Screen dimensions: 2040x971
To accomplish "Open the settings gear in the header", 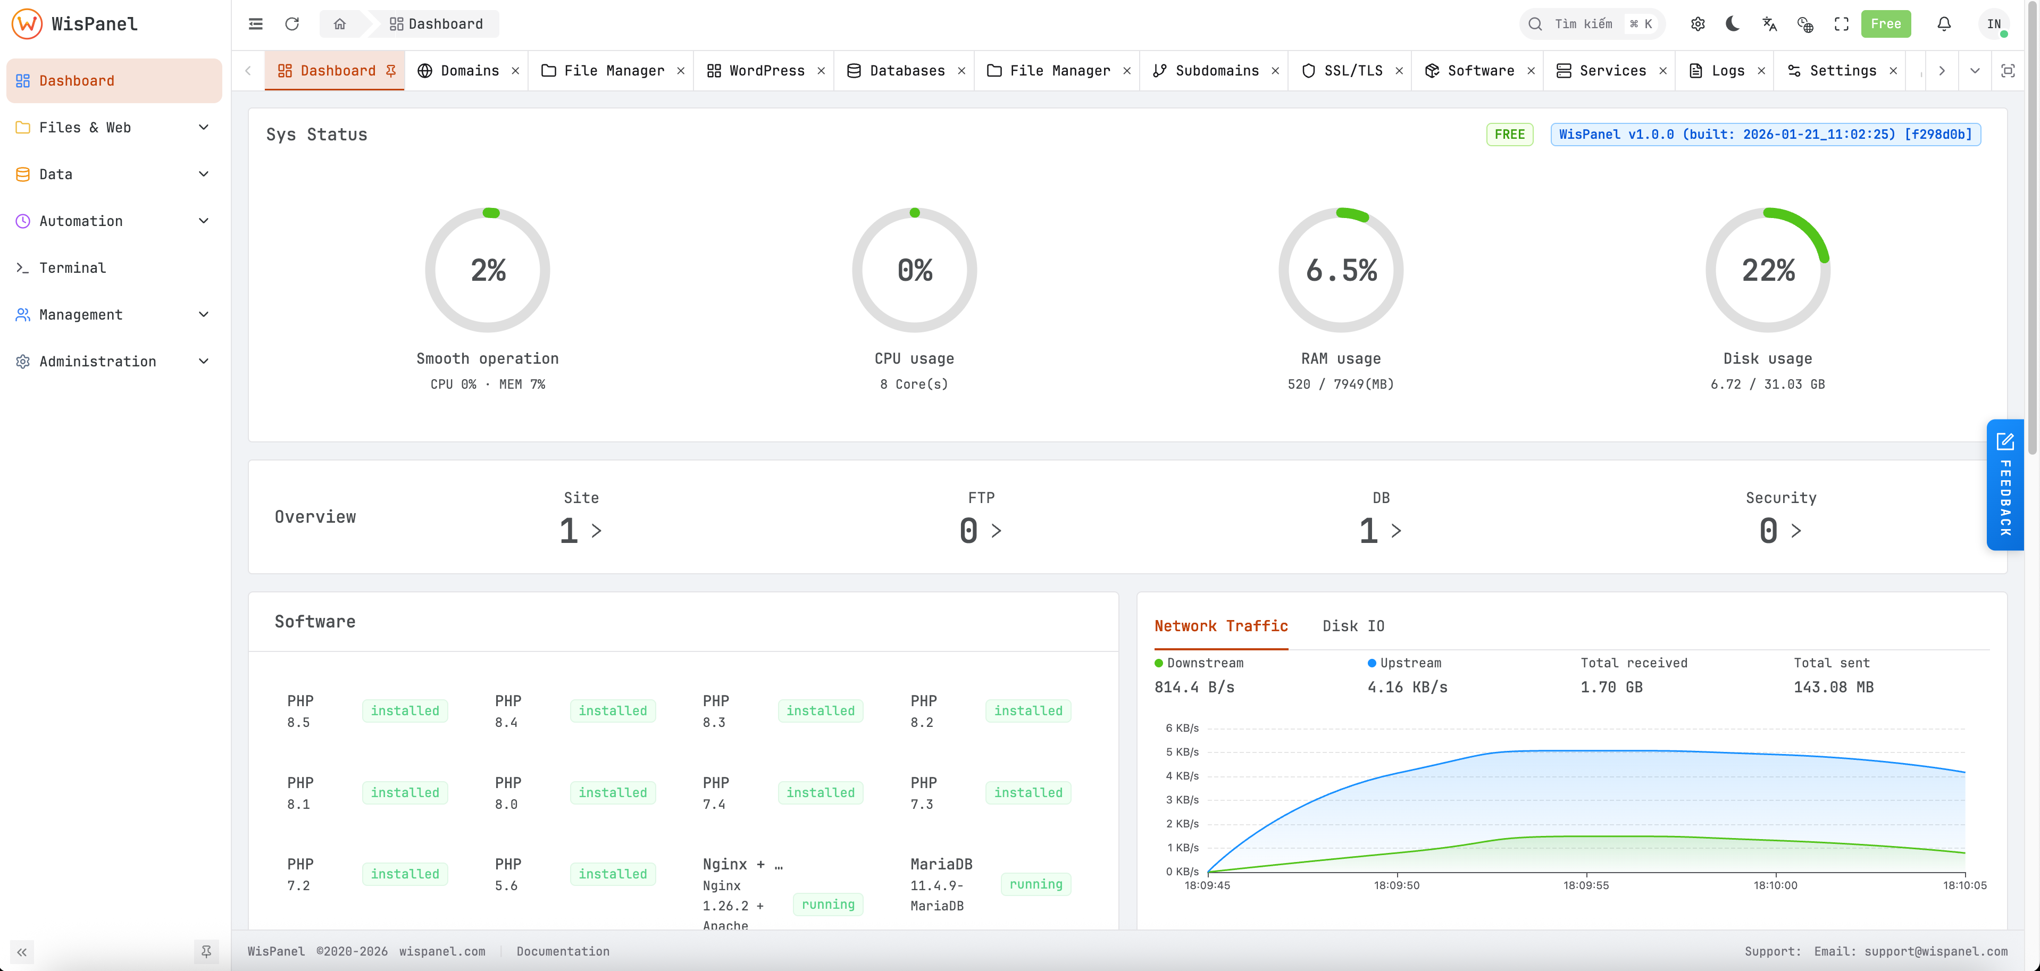I will (1697, 24).
